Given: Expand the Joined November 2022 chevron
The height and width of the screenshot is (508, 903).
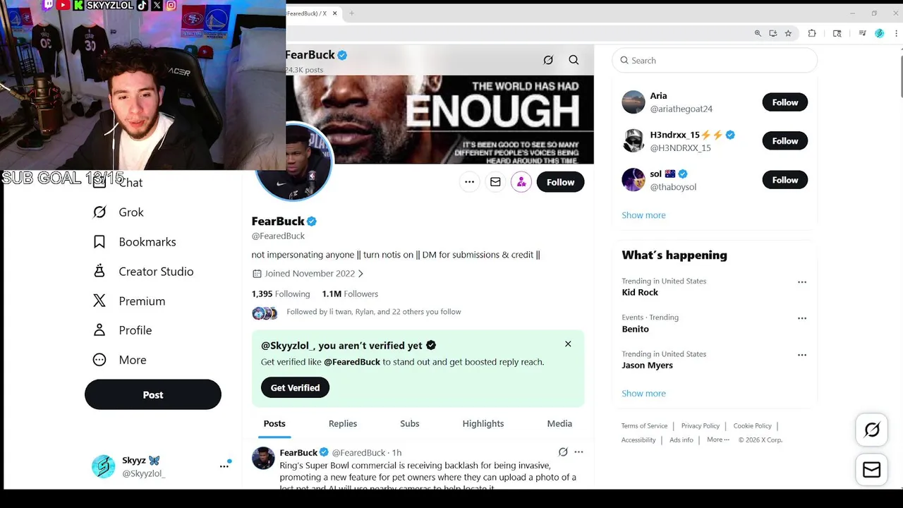Looking at the screenshot, I should pos(360,274).
